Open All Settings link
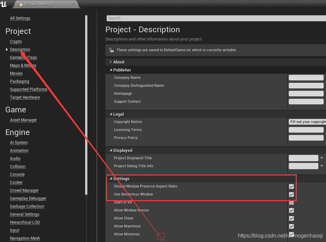 pyautogui.click(x=20, y=18)
